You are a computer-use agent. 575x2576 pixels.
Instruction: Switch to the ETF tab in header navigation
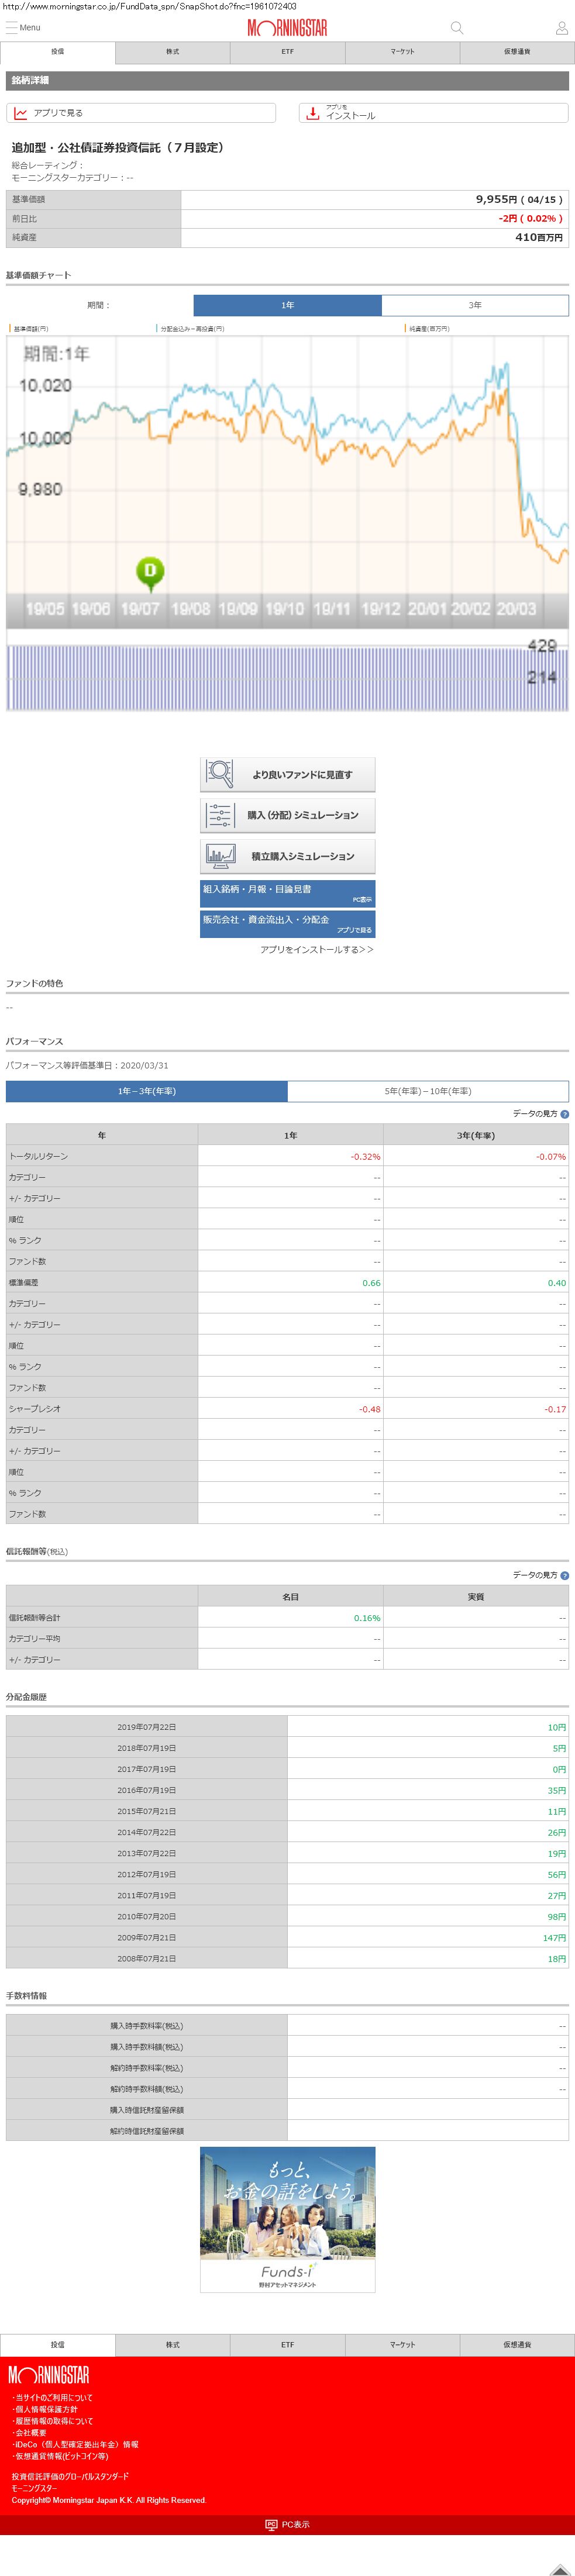[x=287, y=52]
